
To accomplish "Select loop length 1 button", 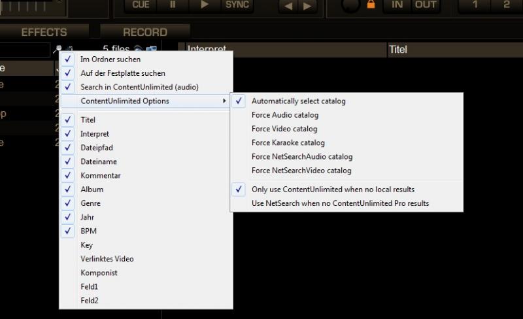I will pos(475,5).
